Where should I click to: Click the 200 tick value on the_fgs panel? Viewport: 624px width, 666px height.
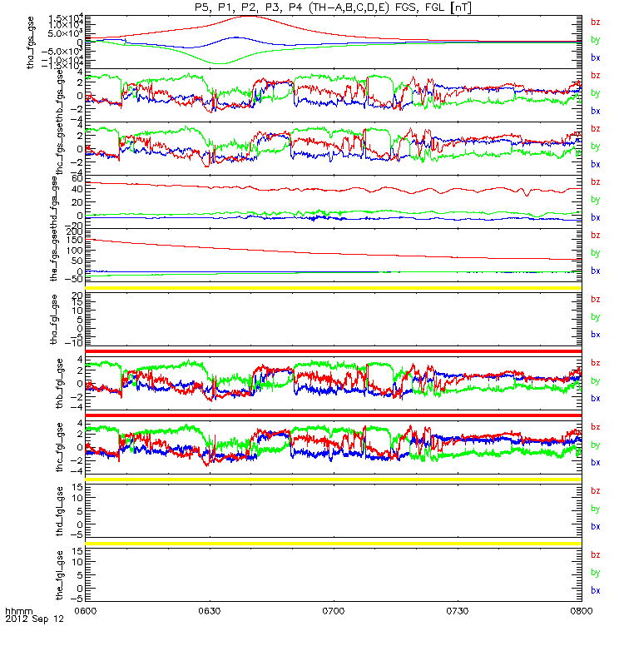[x=74, y=231]
